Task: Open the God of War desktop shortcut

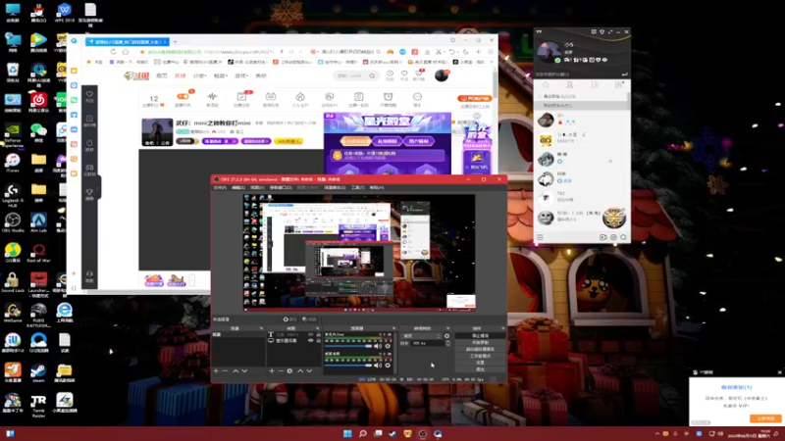Action: coord(38,253)
